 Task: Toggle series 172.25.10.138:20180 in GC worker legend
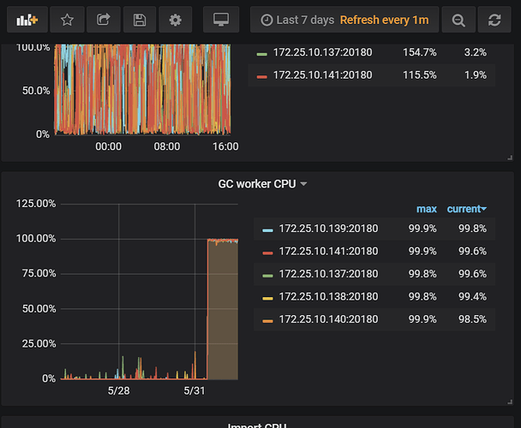pos(327,297)
